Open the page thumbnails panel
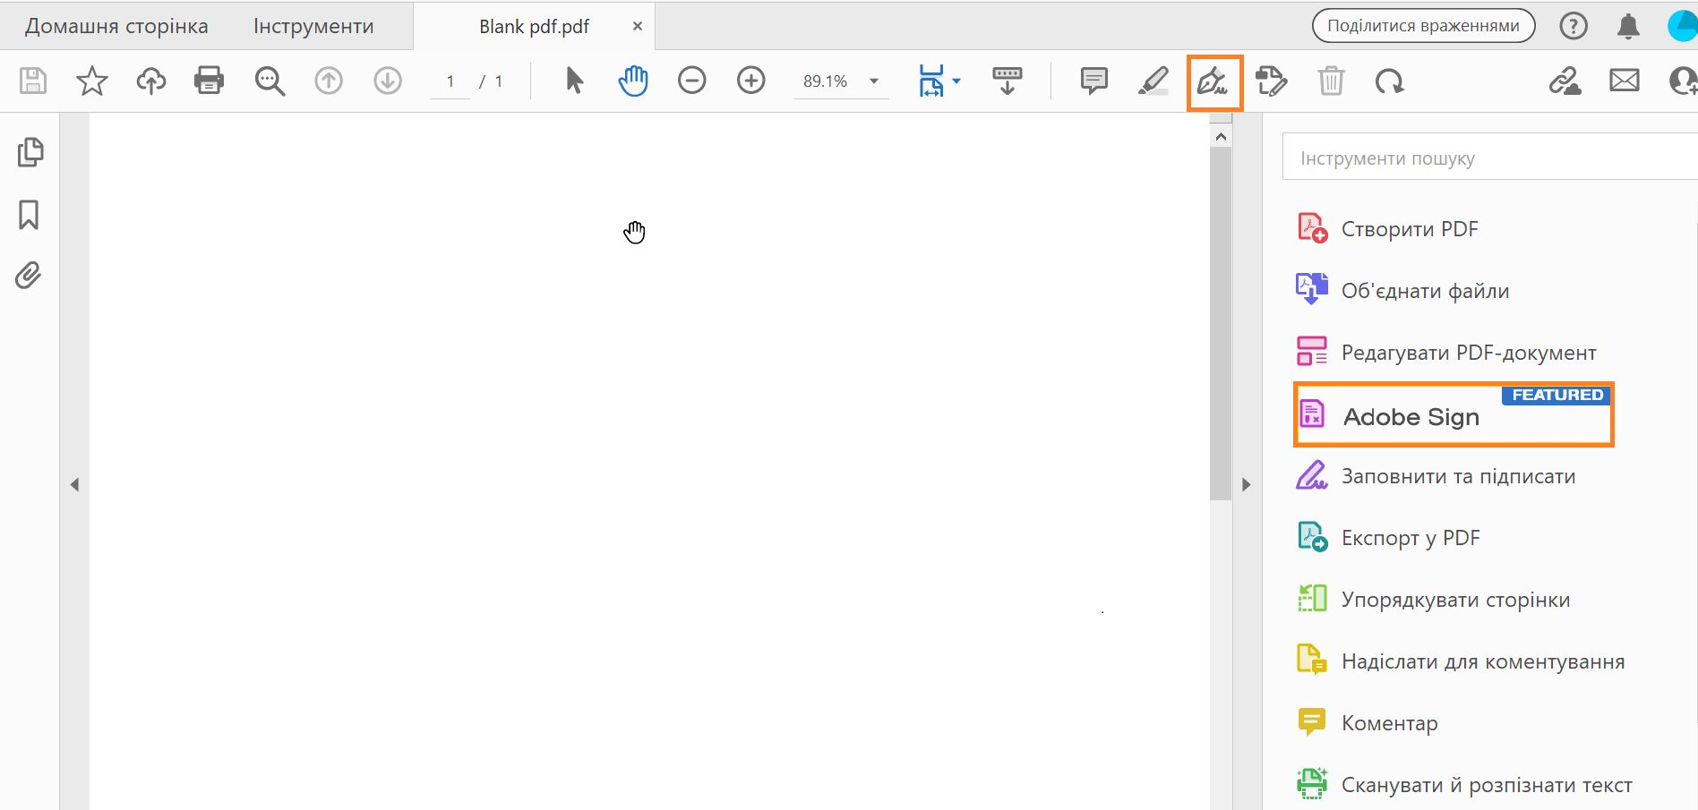Image resolution: width=1698 pixels, height=810 pixels. (x=30, y=152)
